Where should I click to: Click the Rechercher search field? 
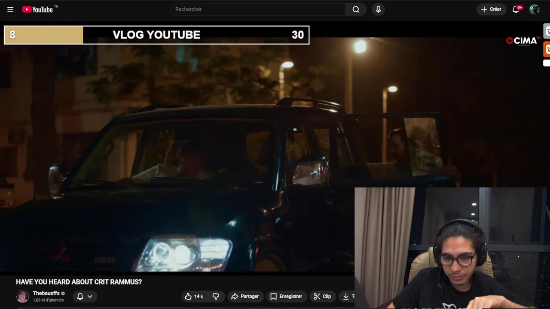coord(258,9)
